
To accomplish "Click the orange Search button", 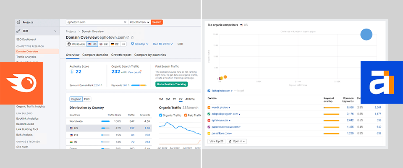I will pos(157,22).
